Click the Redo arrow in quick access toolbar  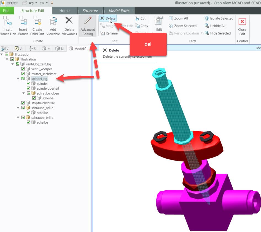click(42, 3)
